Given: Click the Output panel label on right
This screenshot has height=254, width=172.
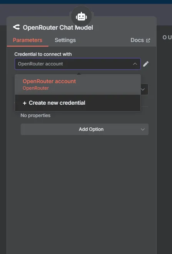Looking at the screenshot, I should tap(167, 37).
